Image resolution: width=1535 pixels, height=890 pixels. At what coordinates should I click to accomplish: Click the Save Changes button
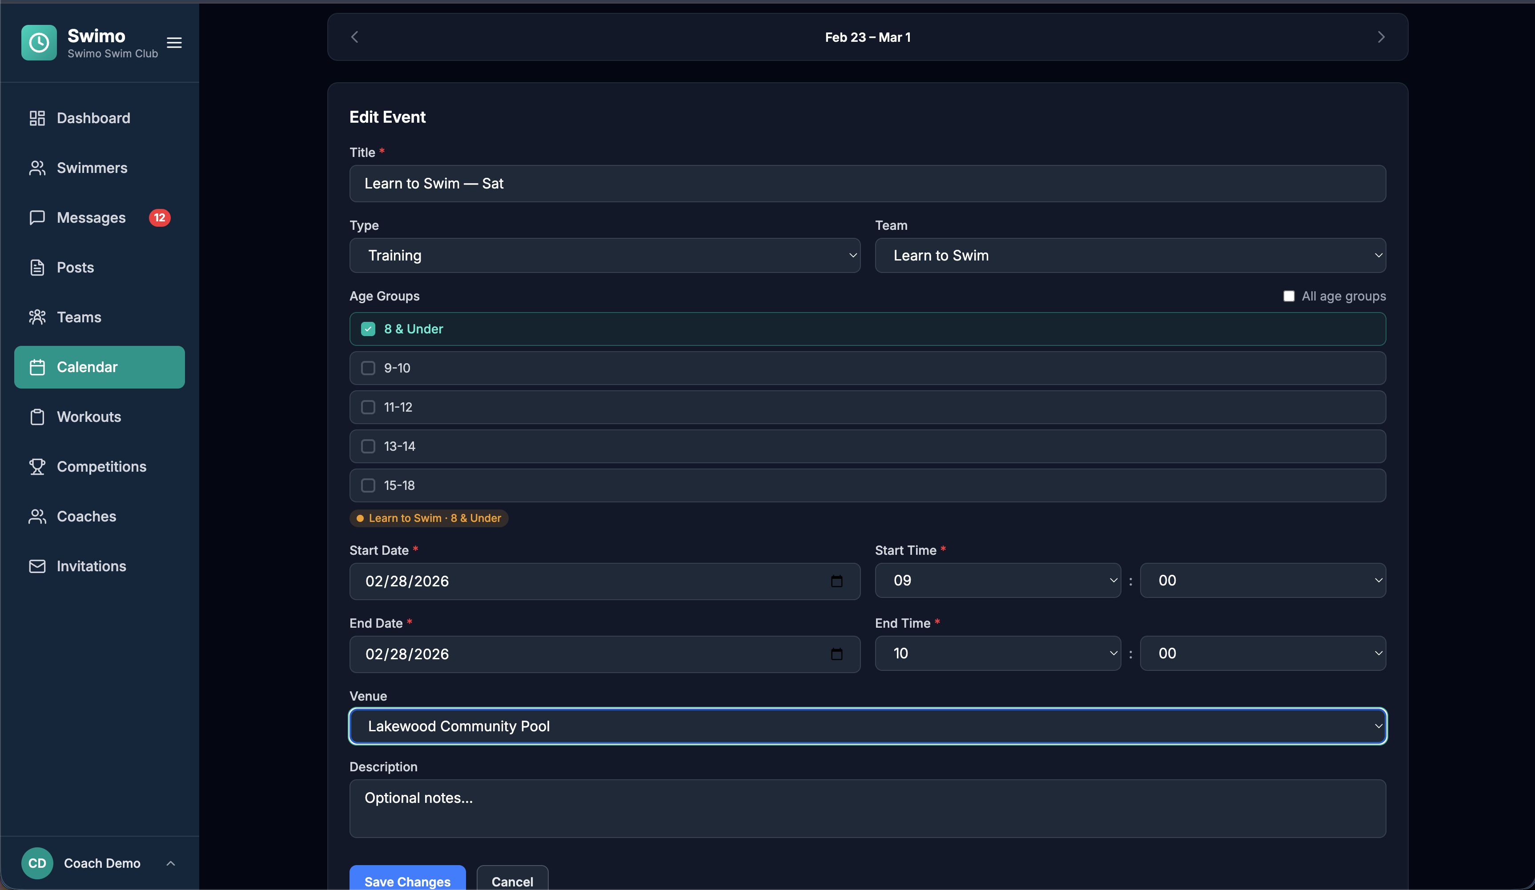[407, 882]
